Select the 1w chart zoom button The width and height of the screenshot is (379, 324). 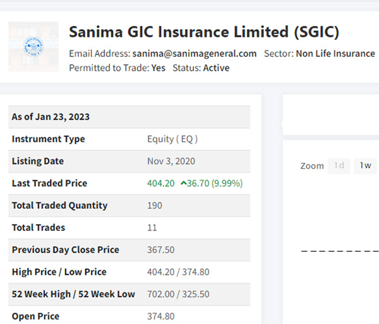click(365, 166)
